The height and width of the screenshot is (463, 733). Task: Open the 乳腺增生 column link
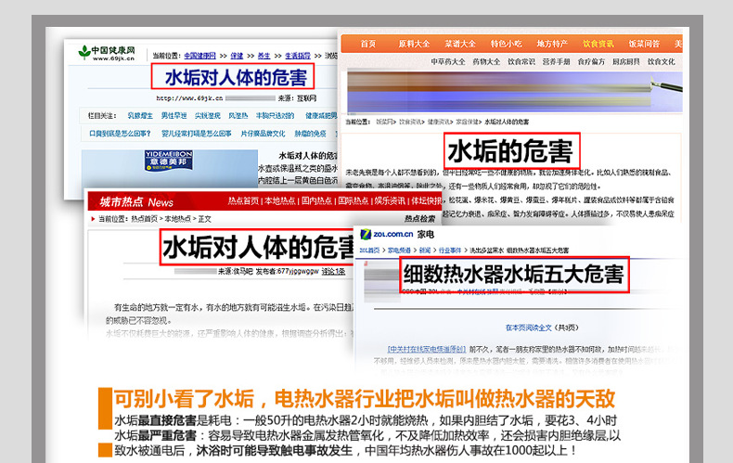tap(140, 115)
